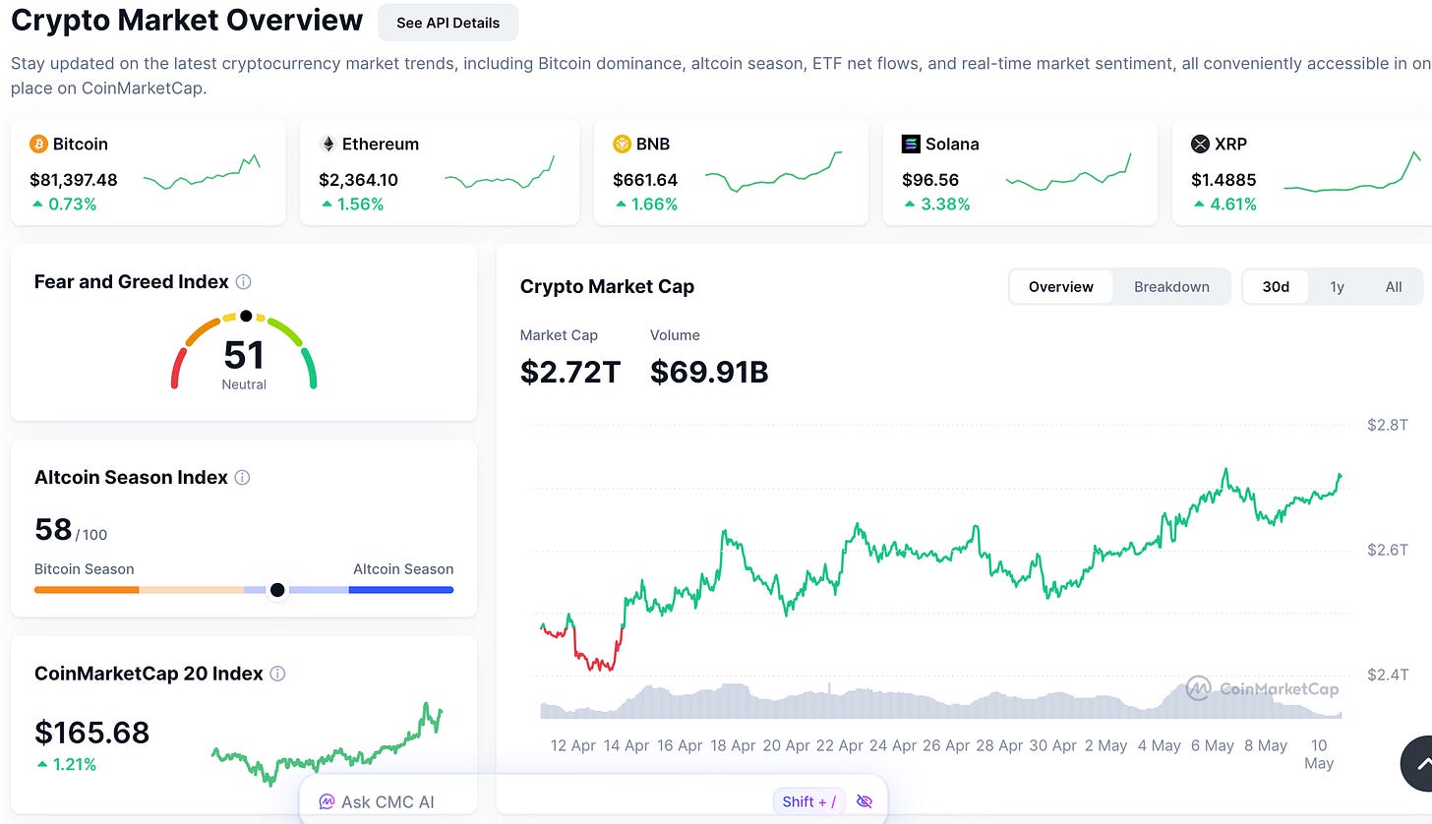Switch to the Overview tab

(1061, 287)
